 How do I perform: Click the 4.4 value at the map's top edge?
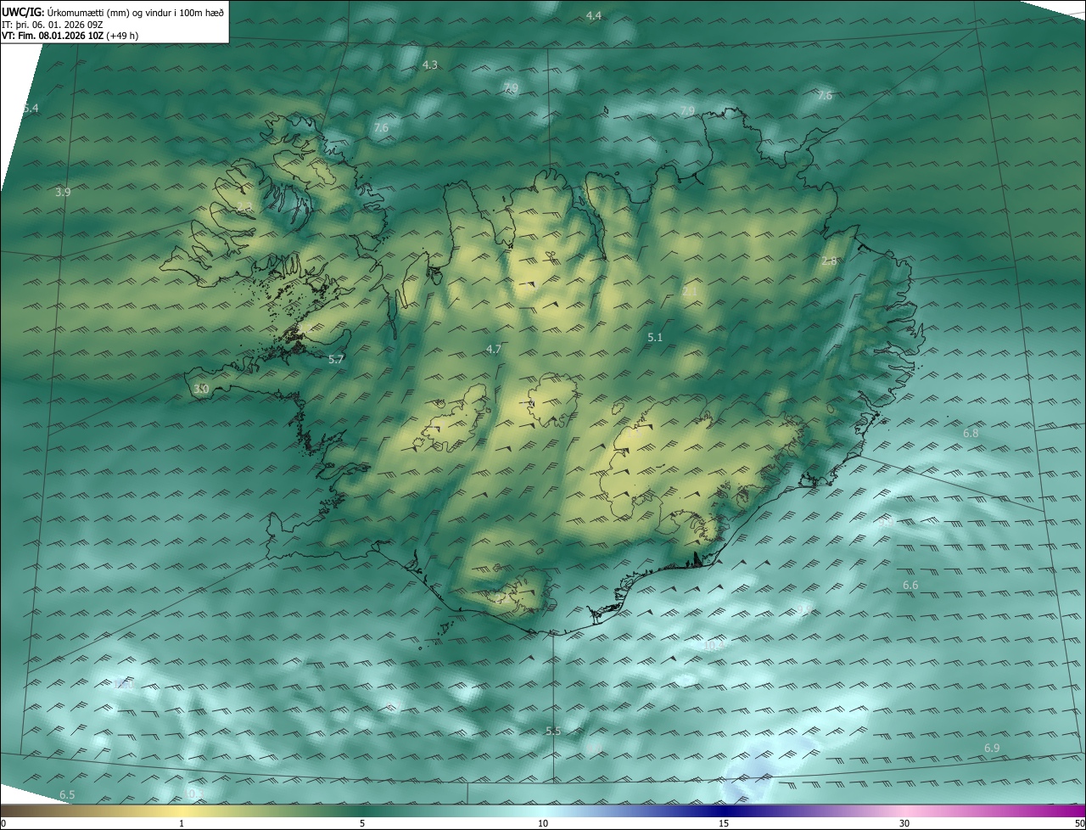click(x=594, y=16)
